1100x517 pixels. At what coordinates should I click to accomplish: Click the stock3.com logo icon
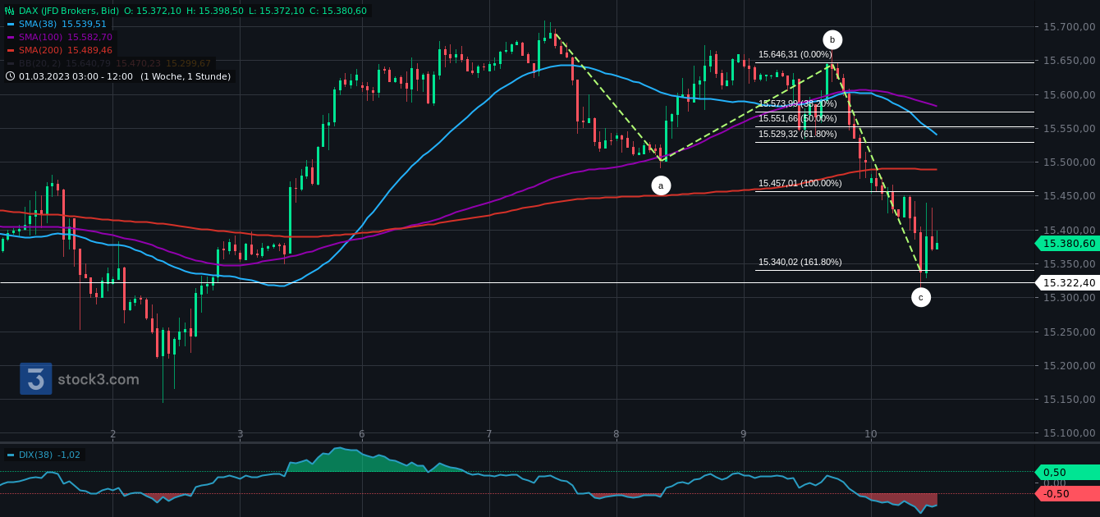[35, 379]
